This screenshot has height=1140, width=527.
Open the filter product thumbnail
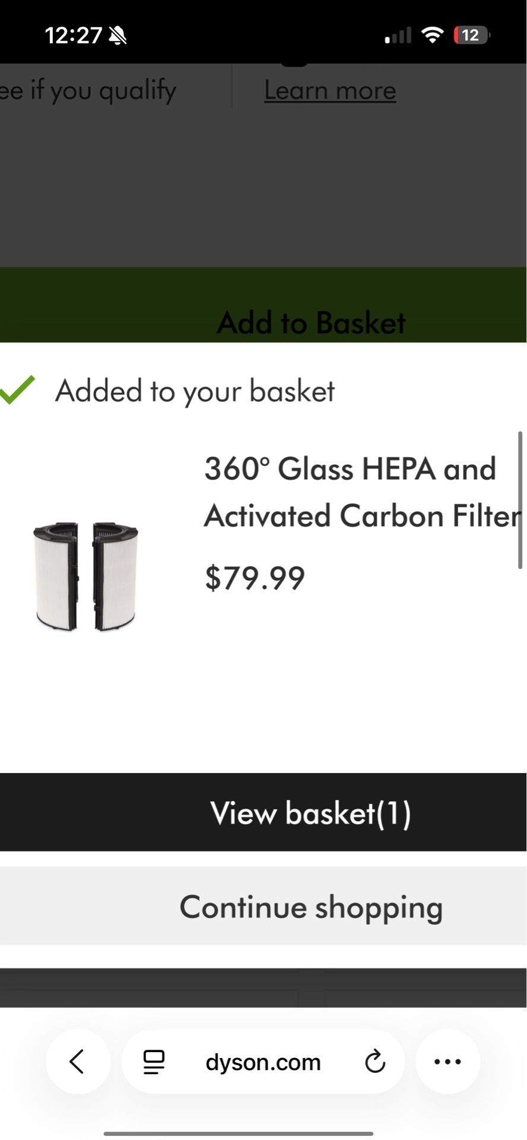(85, 576)
